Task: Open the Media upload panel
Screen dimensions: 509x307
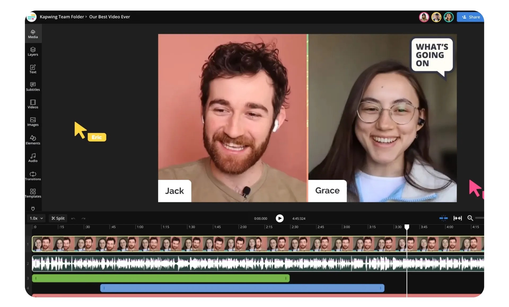Action: pyautogui.click(x=33, y=34)
